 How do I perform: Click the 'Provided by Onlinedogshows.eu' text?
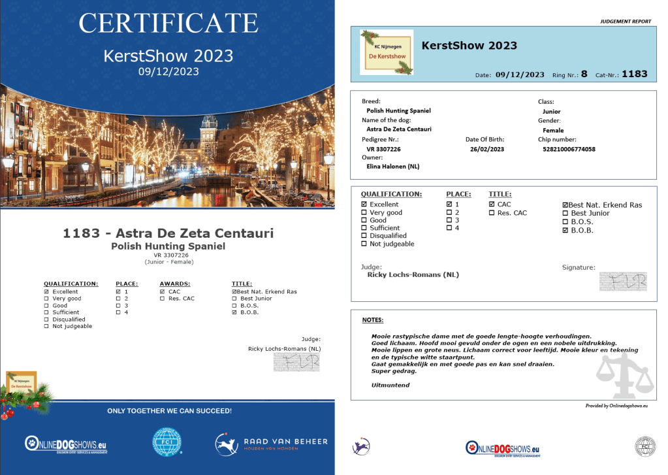click(x=616, y=406)
